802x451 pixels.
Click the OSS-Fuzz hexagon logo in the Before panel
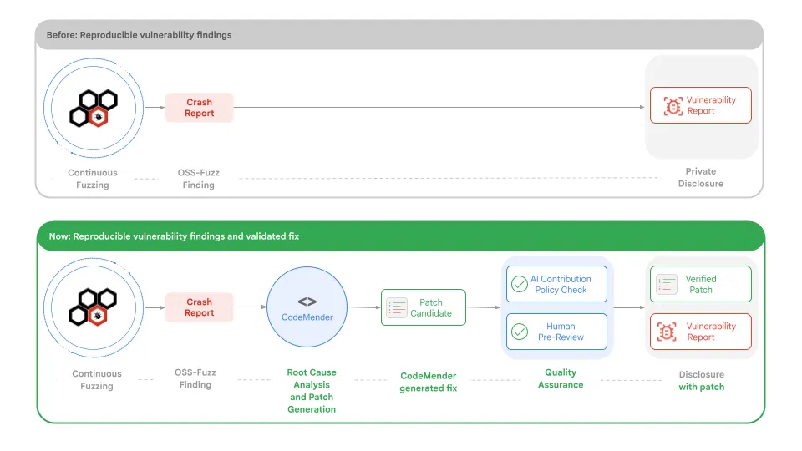click(x=94, y=108)
